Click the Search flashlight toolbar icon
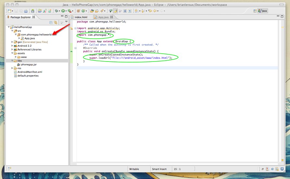 [x=102, y=11]
